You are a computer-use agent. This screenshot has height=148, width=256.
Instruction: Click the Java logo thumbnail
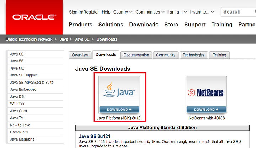coord(119,92)
